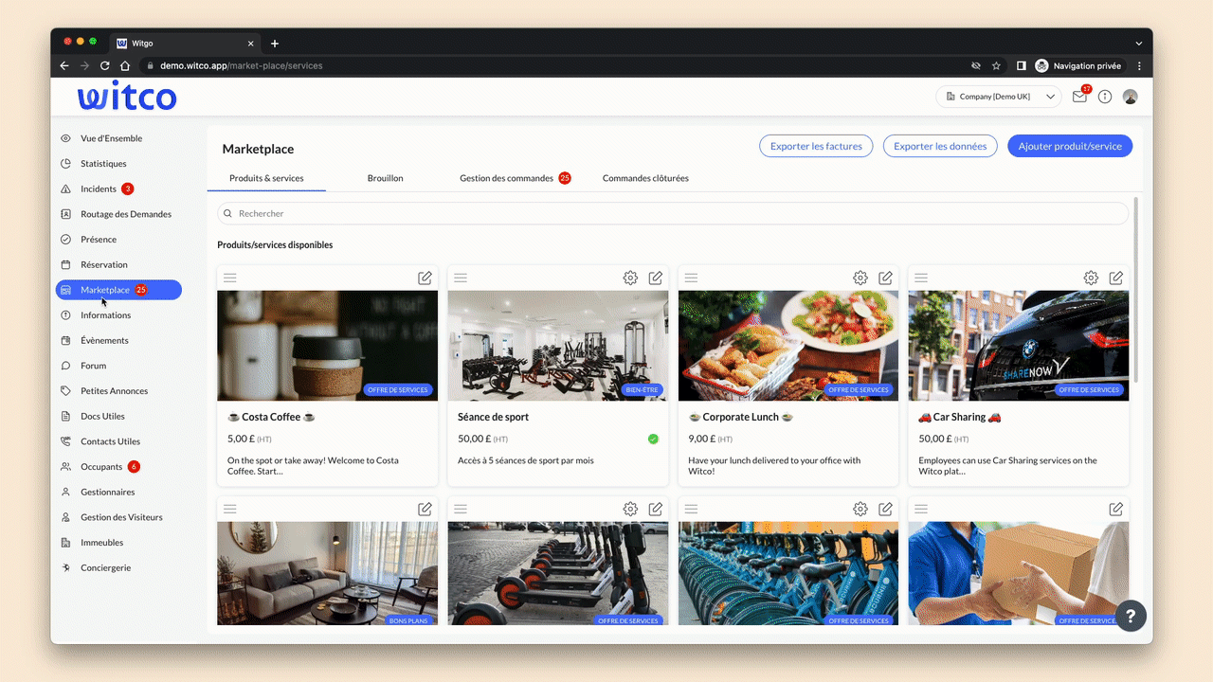Open Docs Utiles in sidebar
Viewport: 1213px width, 682px height.
[x=102, y=416]
